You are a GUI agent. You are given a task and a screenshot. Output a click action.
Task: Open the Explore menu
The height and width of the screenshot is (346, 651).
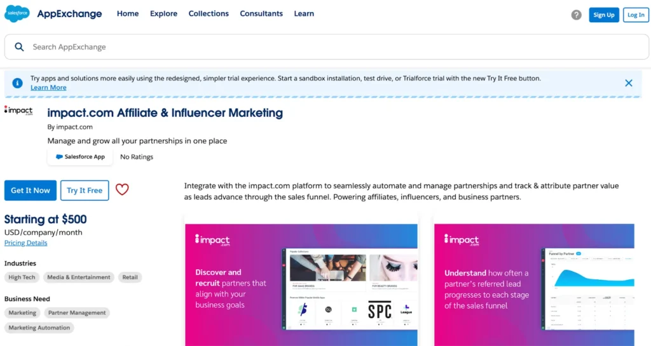click(163, 14)
